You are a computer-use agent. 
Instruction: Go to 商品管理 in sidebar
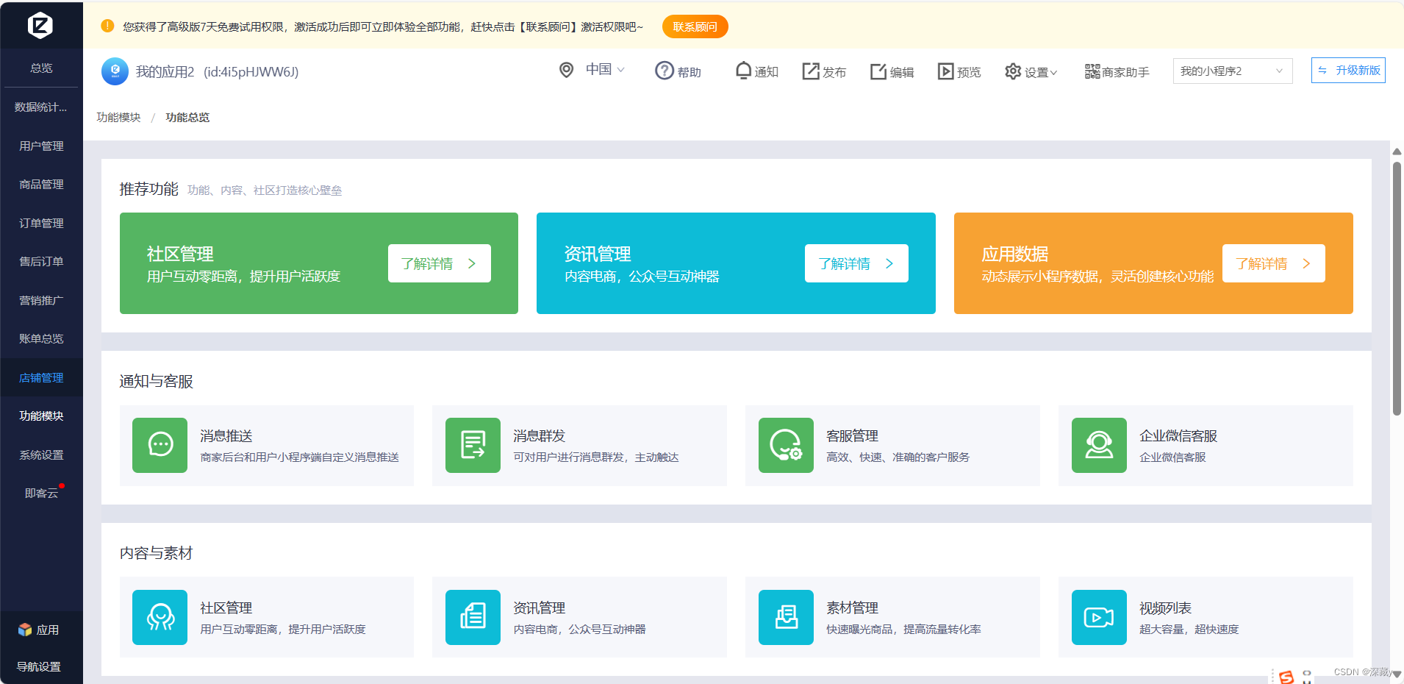coord(41,184)
